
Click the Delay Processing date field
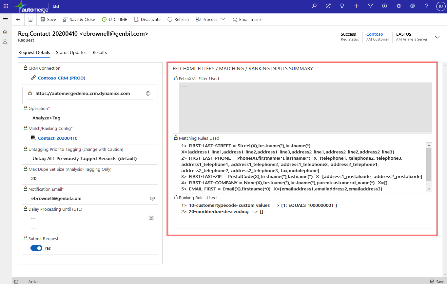tap(88, 218)
